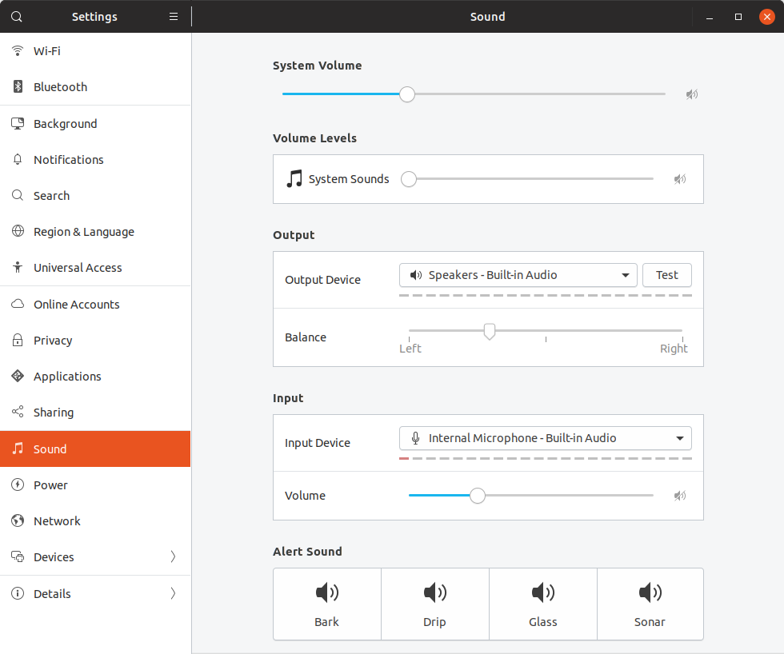Viewport: 784px width, 654px height.
Task: Click the Bluetooth icon in sidebar
Action: [x=18, y=86]
